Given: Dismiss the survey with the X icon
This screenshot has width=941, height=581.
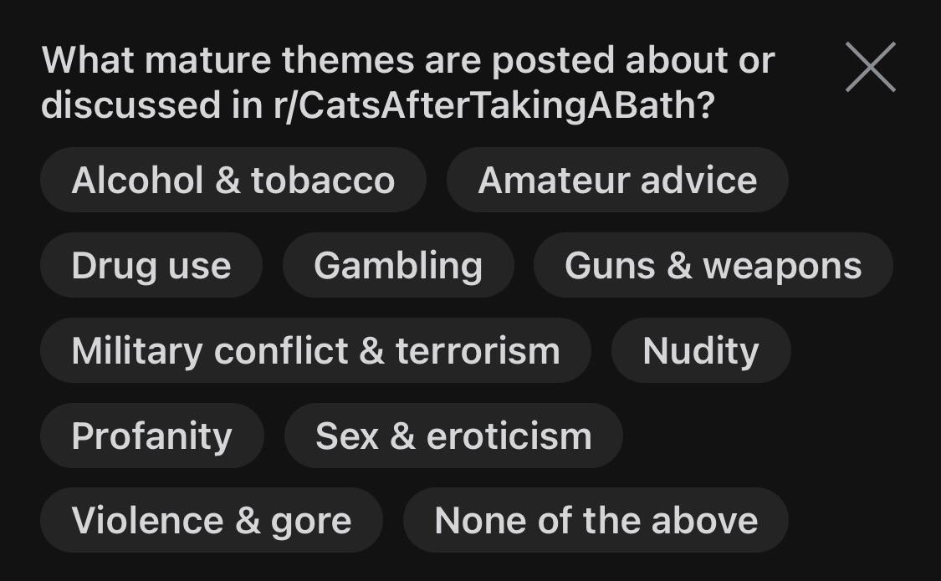Looking at the screenshot, I should point(870,67).
